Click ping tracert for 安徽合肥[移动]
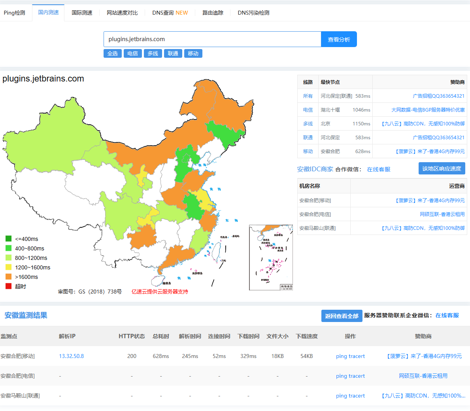 350,356
